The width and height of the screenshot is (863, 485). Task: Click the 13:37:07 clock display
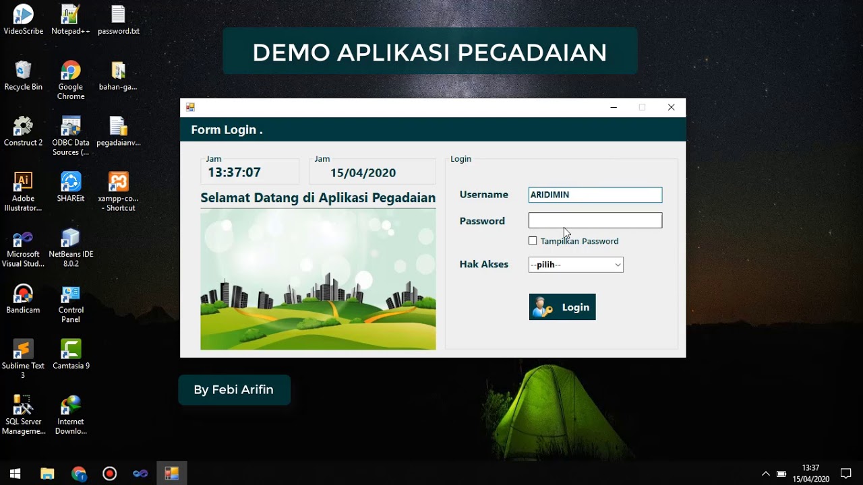pyautogui.click(x=234, y=172)
